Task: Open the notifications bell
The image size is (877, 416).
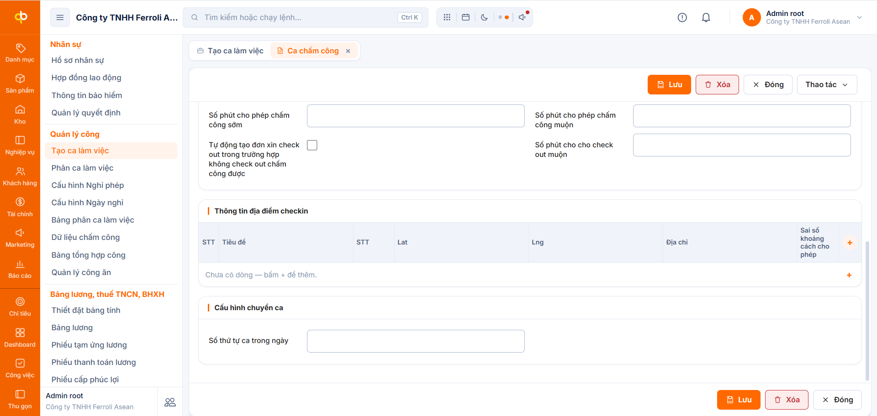Action: pyautogui.click(x=706, y=17)
